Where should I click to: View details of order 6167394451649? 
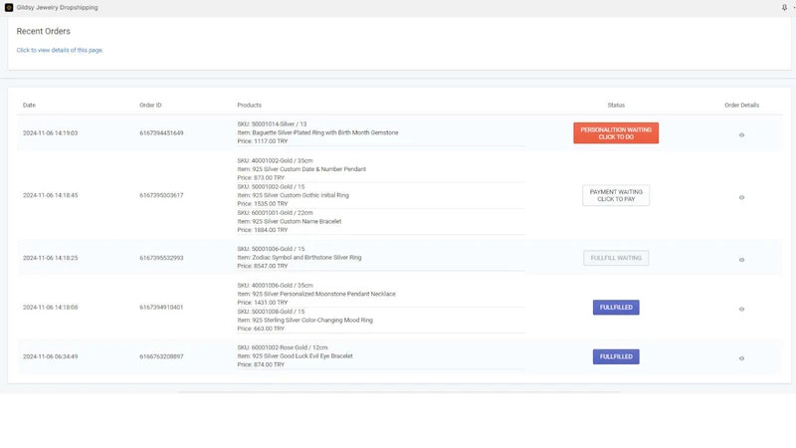[741, 135]
